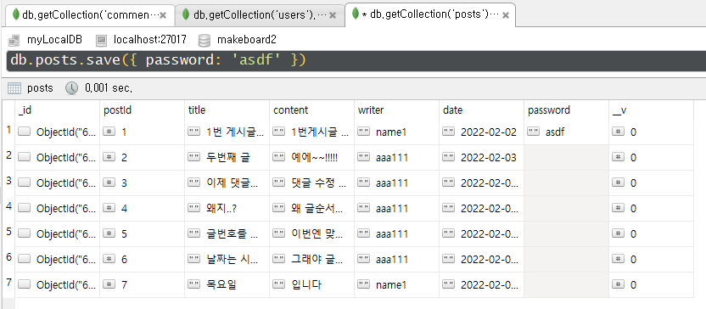706x309 pixels.
Task: Click the string icon beside writer name1 in row 1
Action: pyautogui.click(x=364, y=132)
